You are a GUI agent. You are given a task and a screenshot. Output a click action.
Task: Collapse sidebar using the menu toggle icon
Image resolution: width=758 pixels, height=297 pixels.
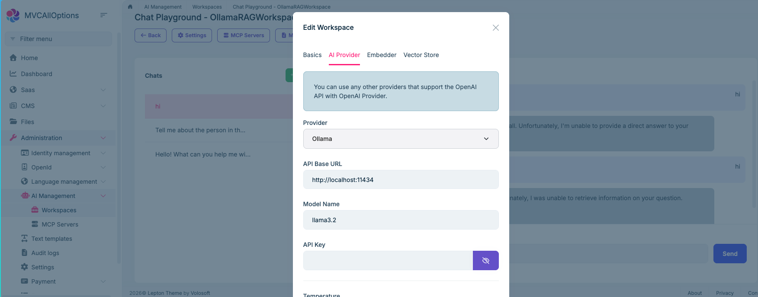click(103, 15)
